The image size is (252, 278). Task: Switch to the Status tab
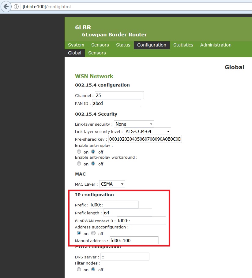tap(123, 45)
